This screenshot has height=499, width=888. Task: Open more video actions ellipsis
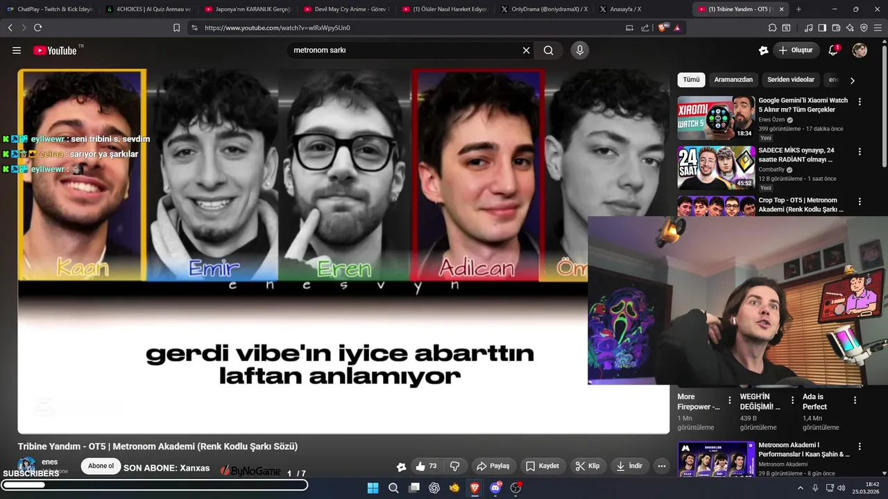pyautogui.click(x=662, y=466)
